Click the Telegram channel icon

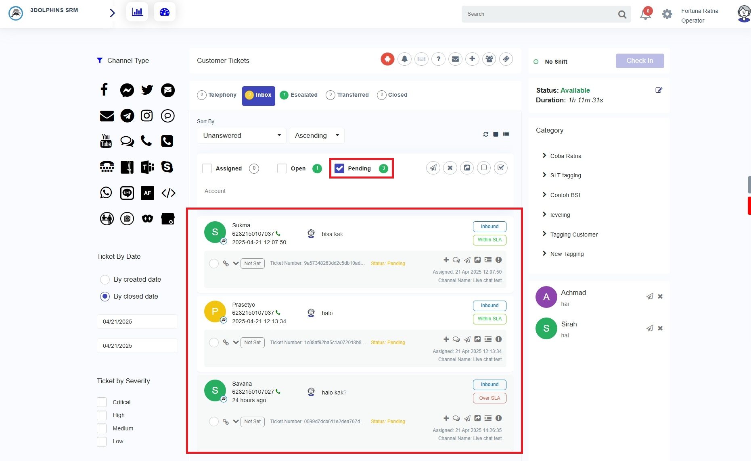[127, 116]
